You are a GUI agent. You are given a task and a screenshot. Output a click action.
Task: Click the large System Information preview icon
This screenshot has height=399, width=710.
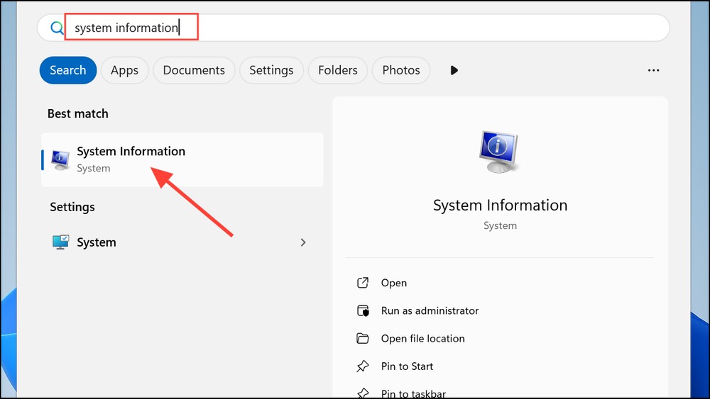[499, 152]
